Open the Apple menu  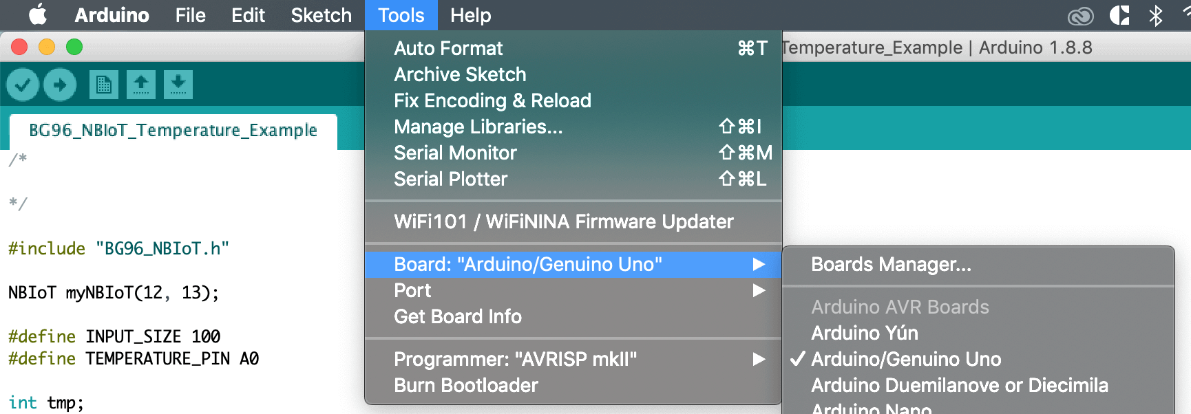point(38,14)
